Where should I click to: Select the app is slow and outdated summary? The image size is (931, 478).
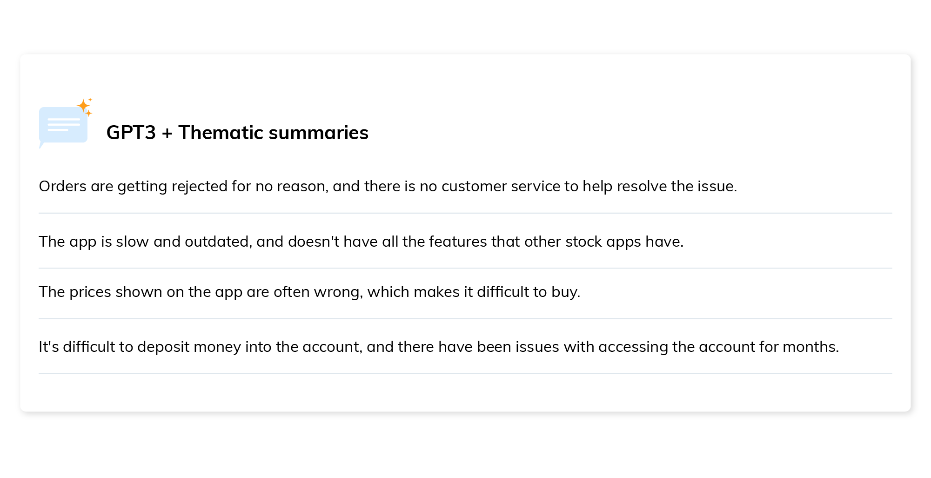(361, 242)
